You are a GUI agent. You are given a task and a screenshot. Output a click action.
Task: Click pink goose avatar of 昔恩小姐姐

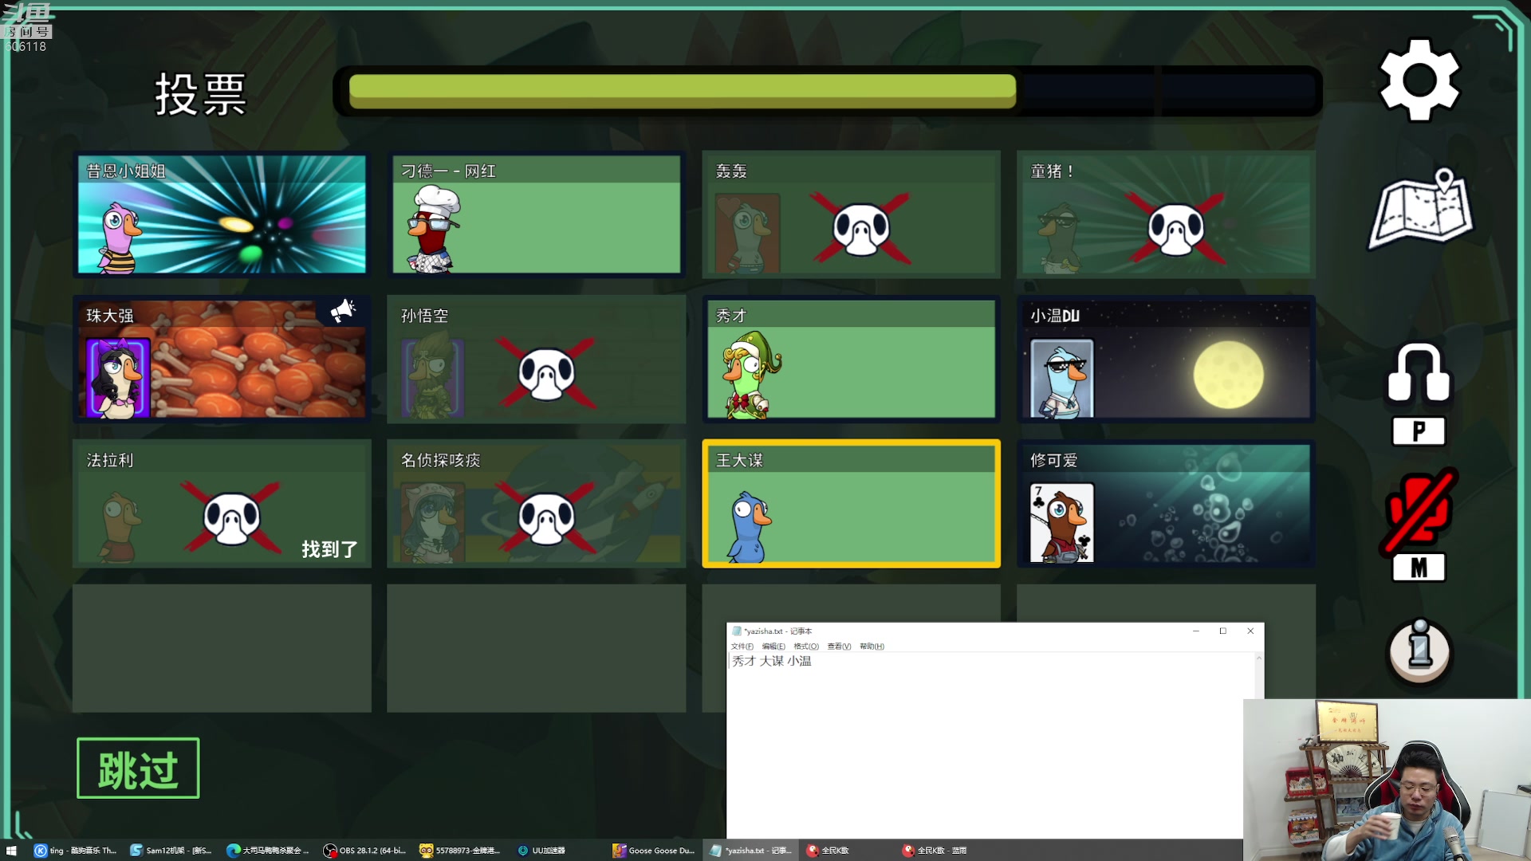(120, 238)
